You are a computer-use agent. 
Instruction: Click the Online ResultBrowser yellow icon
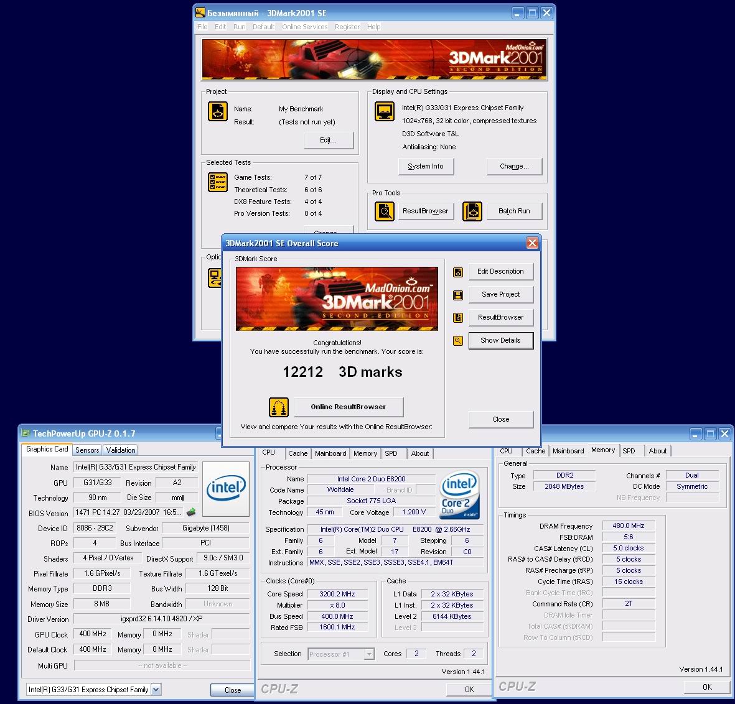click(278, 407)
